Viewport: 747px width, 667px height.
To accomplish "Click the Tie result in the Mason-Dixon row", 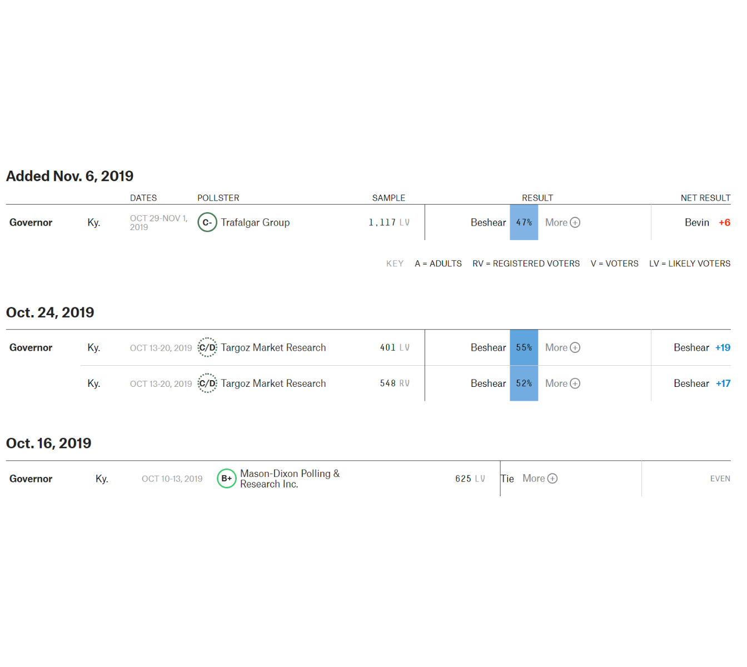I will (507, 479).
